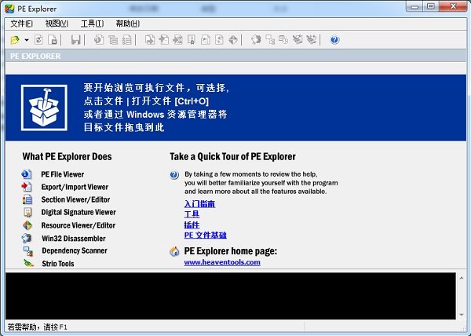This screenshot has width=471, height=336.
Task: Open the 入门指南 link
Action: pyautogui.click(x=199, y=204)
